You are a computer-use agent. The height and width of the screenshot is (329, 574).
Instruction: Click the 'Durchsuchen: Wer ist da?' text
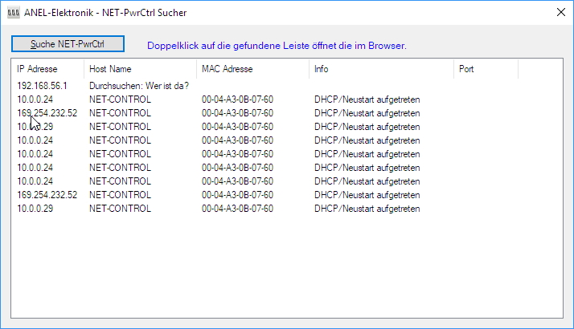[x=139, y=86]
